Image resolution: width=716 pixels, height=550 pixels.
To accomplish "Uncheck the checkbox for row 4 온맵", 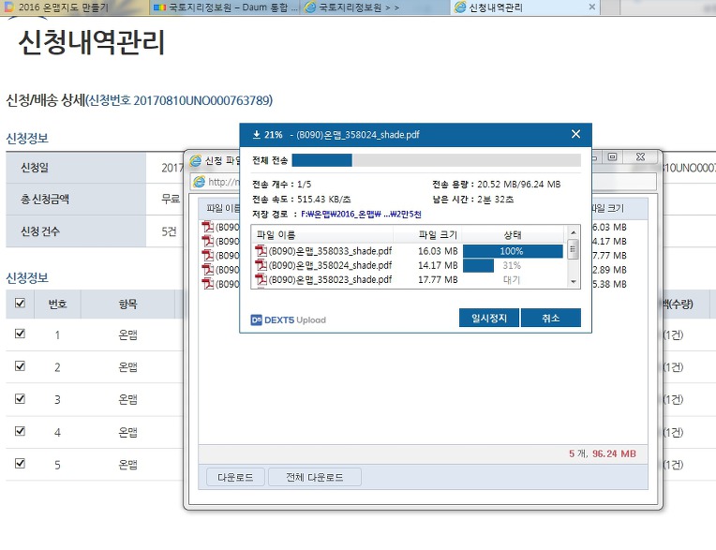I will pos(20,431).
